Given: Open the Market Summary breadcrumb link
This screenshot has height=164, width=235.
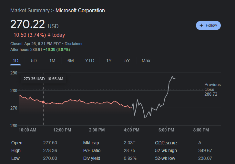Looking at the screenshot, I should pyautogui.click(x=30, y=10).
